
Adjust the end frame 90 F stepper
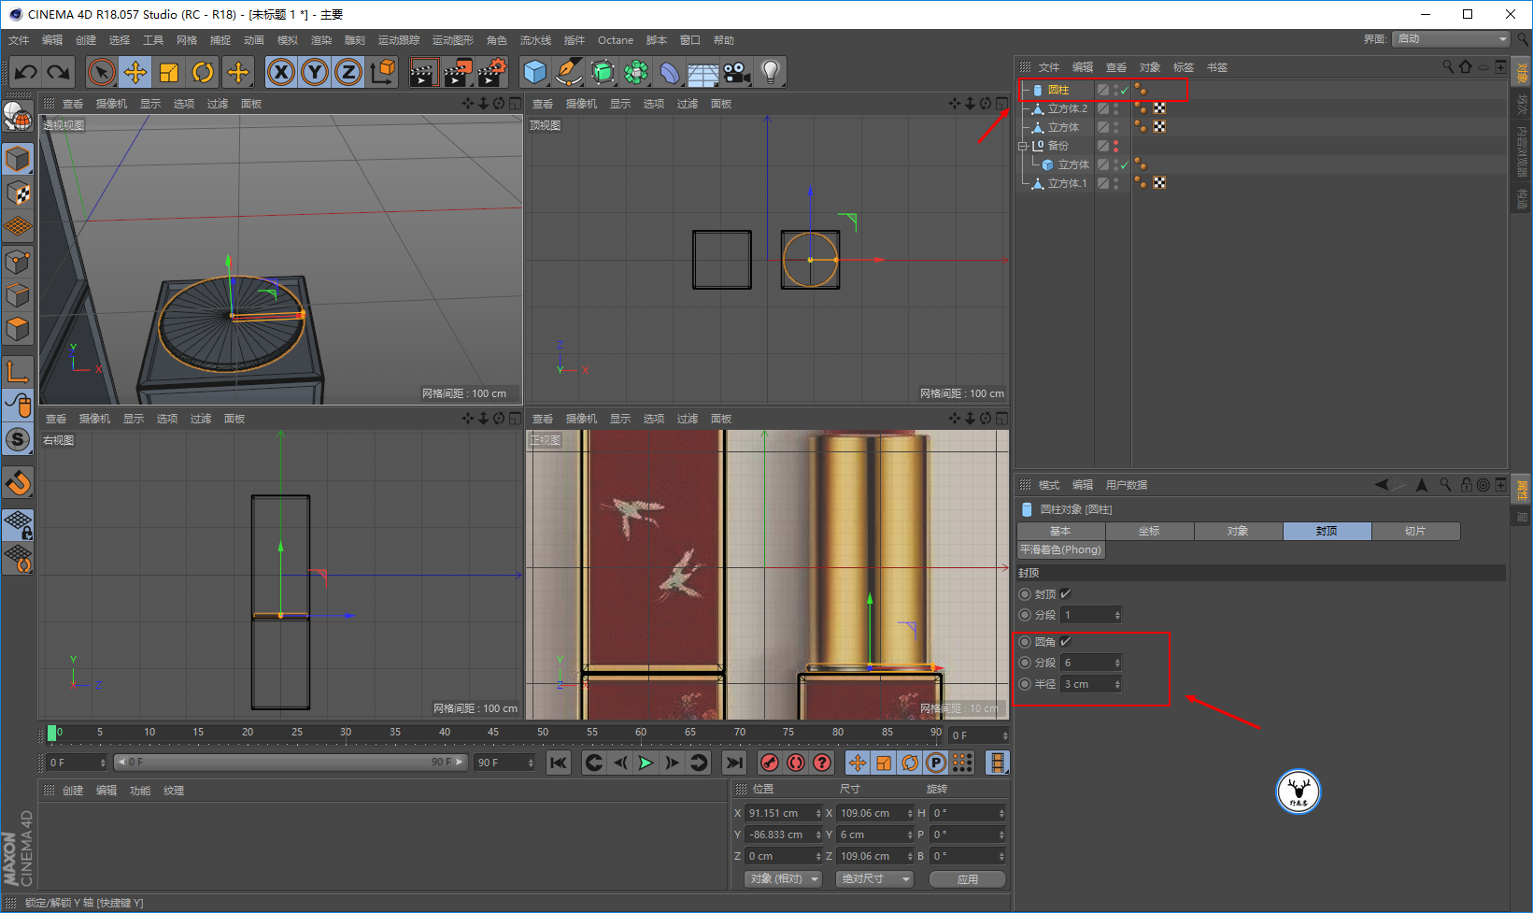531,763
